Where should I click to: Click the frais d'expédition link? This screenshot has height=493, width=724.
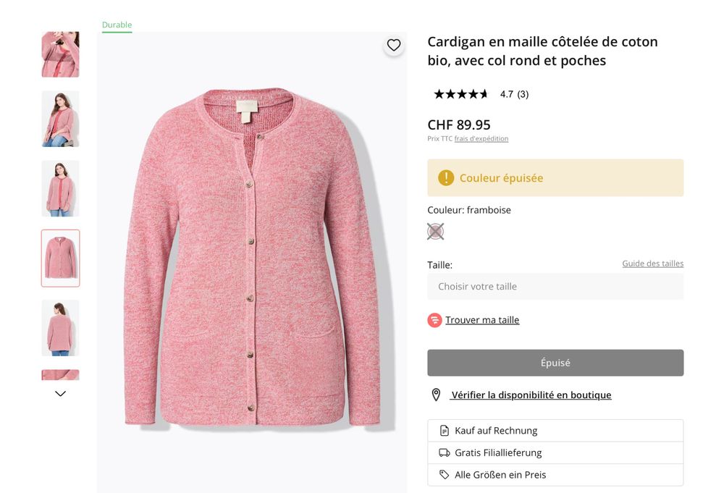(481, 139)
